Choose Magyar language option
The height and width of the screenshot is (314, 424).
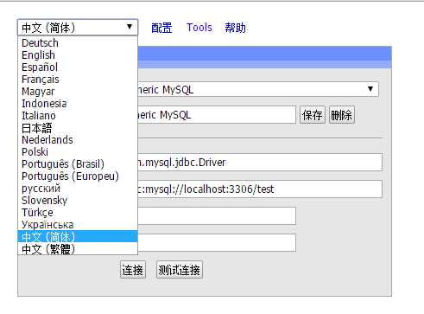pyautogui.click(x=78, y=92)
